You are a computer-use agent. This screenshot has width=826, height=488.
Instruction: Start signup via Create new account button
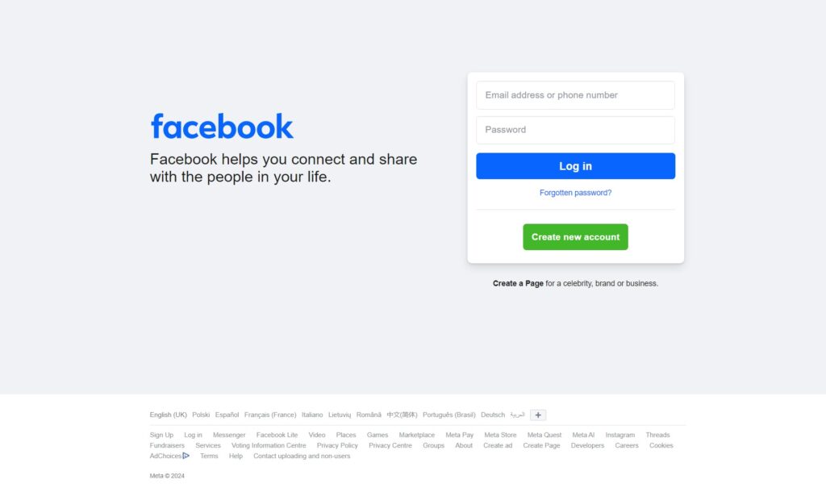click(575, 237)
